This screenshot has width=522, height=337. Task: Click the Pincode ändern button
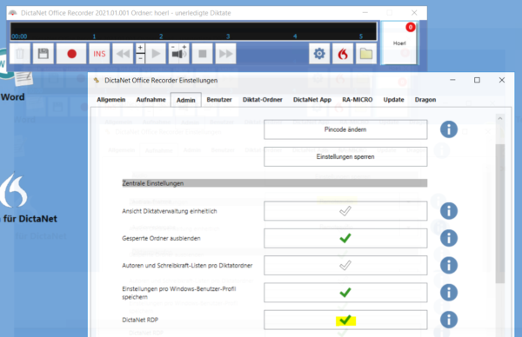345,129
